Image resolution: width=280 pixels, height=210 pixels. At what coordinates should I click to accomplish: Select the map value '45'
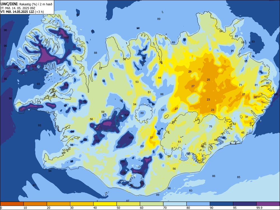(243, 132)
